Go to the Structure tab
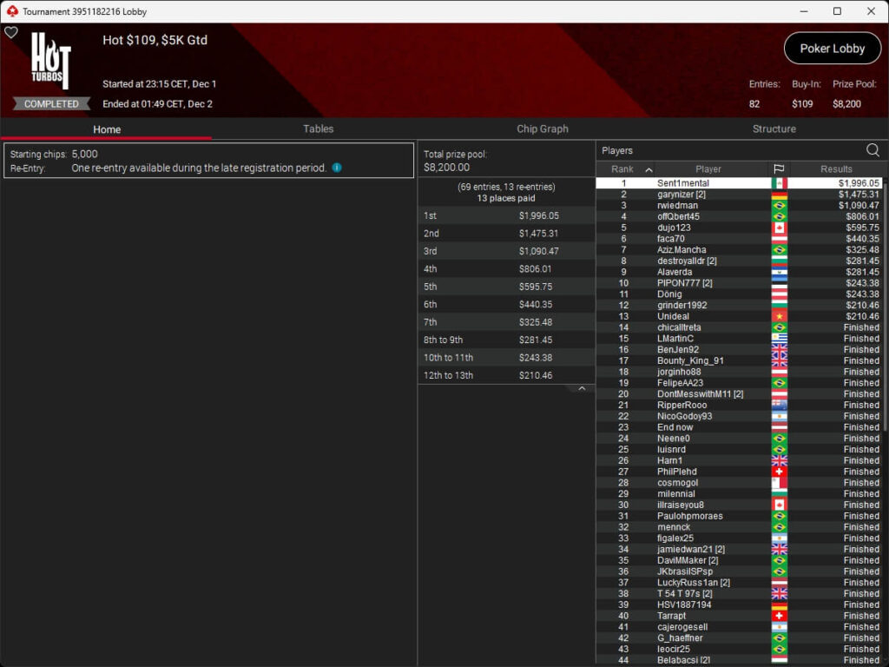 tap(774, 129)
